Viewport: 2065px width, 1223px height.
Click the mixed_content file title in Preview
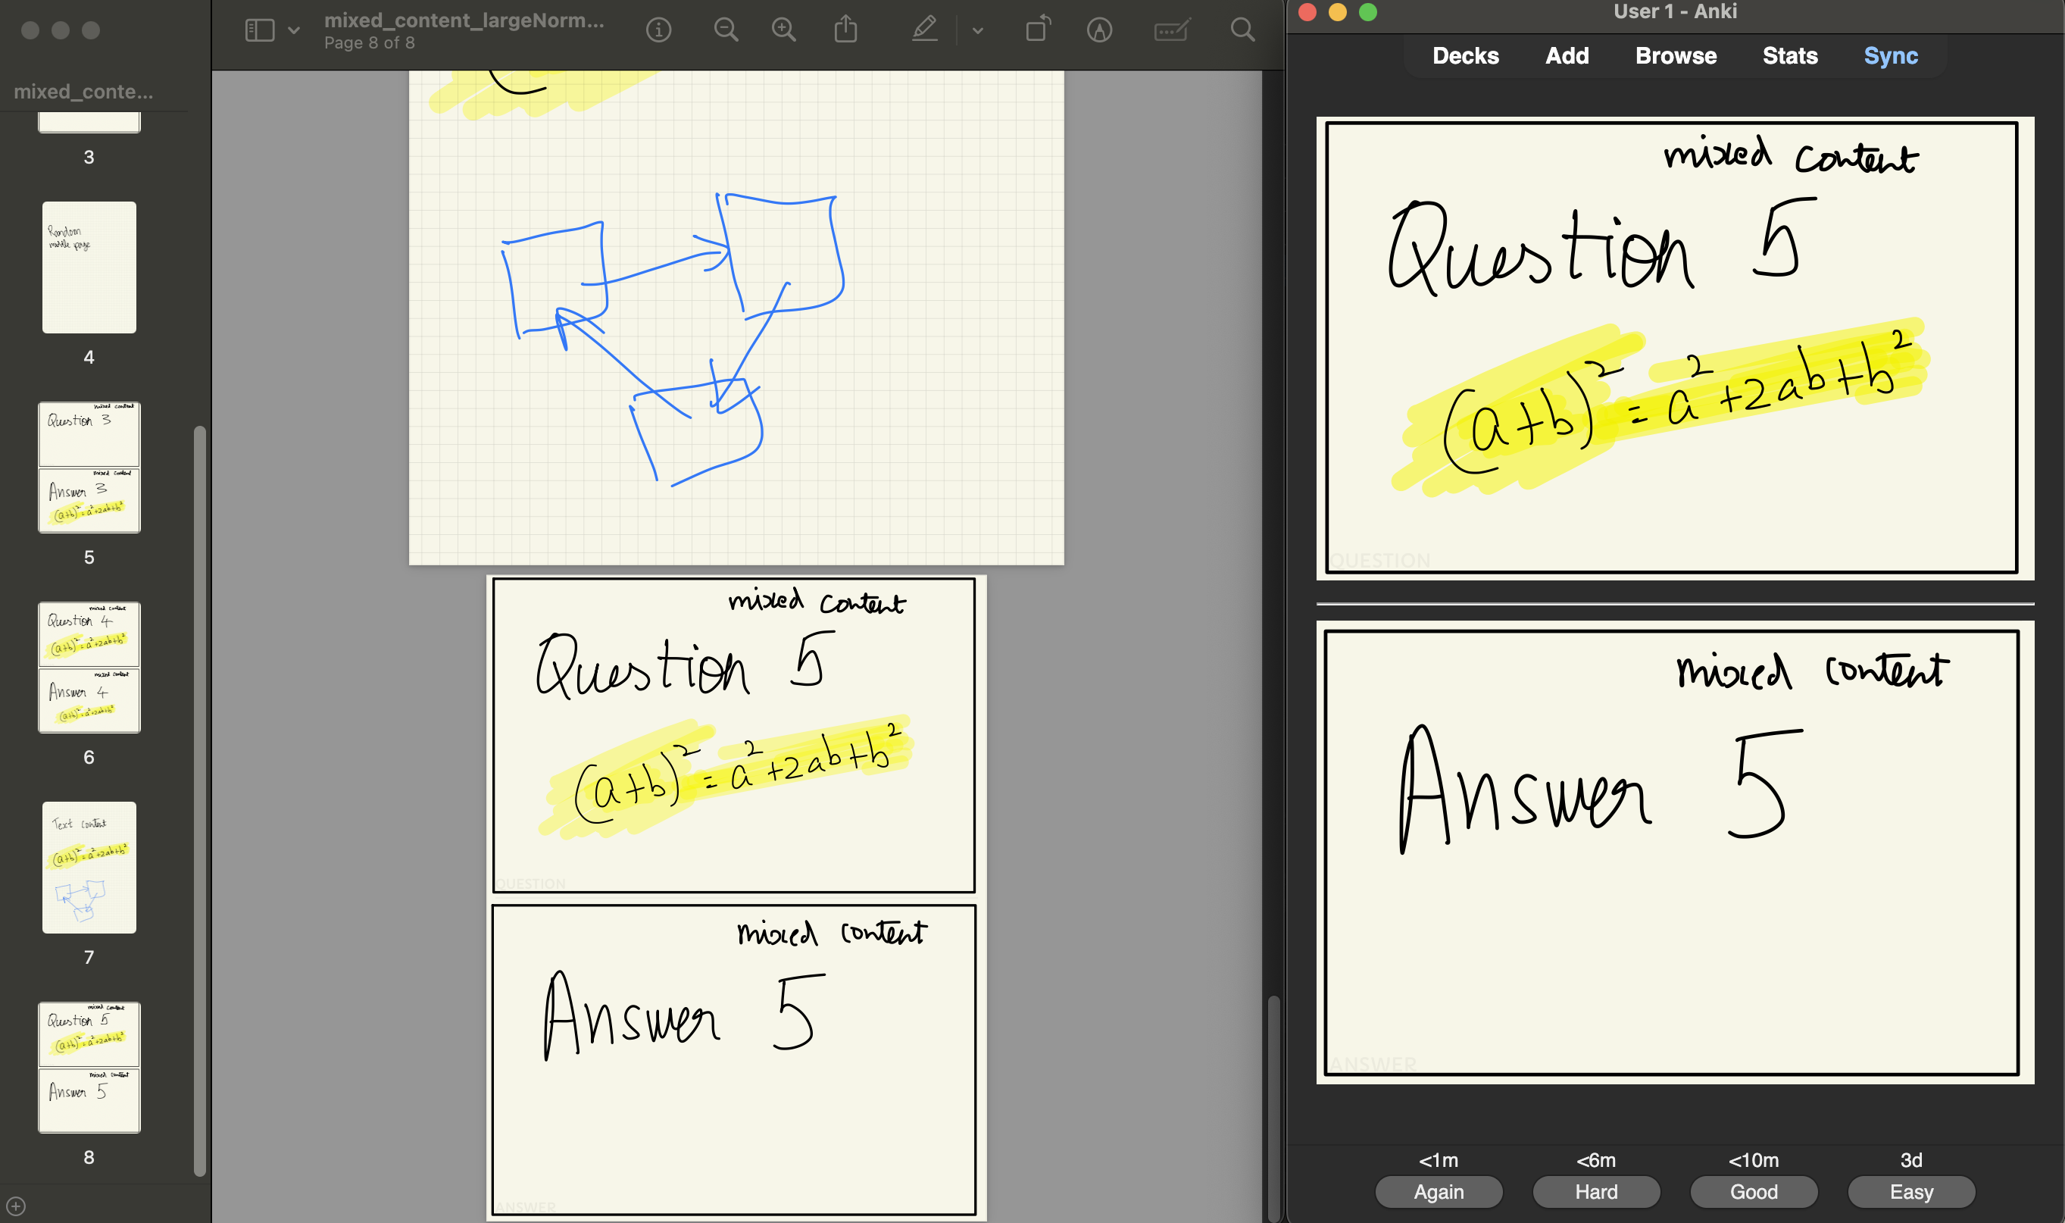[464, 20]
